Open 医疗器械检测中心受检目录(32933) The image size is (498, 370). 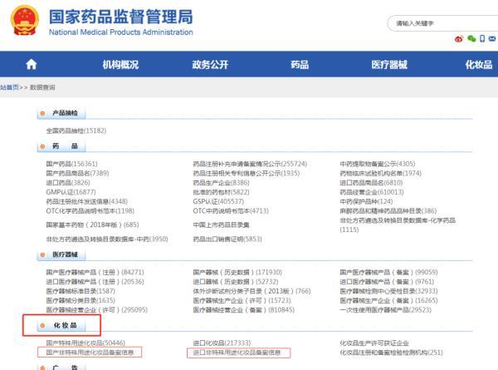[x=388, y=291]
